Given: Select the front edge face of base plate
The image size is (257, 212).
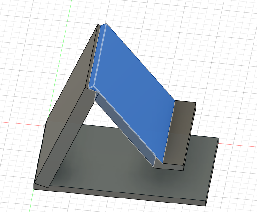Looking at the screenshot, I should [120, 195].
